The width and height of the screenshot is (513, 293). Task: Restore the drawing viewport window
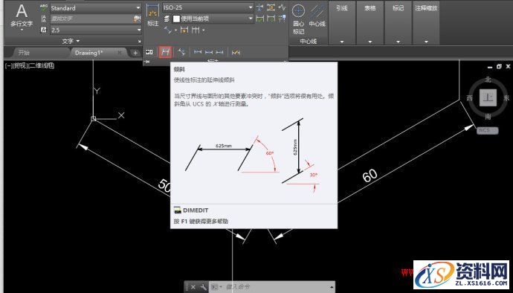coord(499,66)
